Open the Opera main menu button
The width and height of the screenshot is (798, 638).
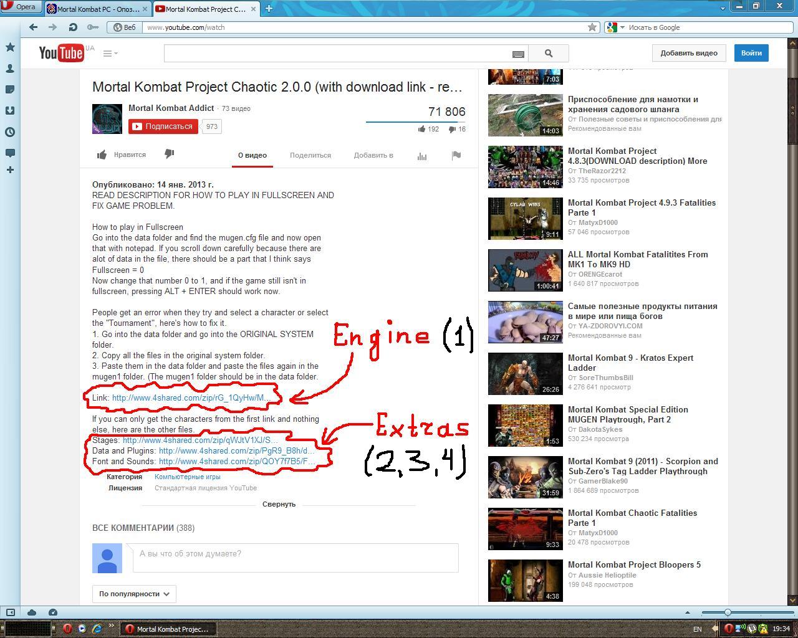[21, 7]
